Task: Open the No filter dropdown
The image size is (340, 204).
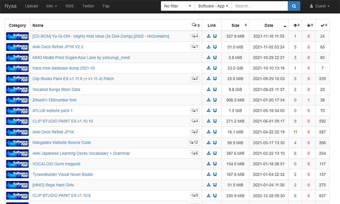Action: tap(177, 6)
